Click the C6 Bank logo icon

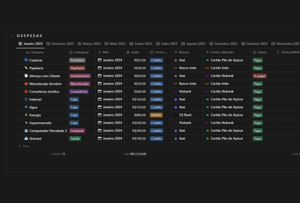pos(176,115)
